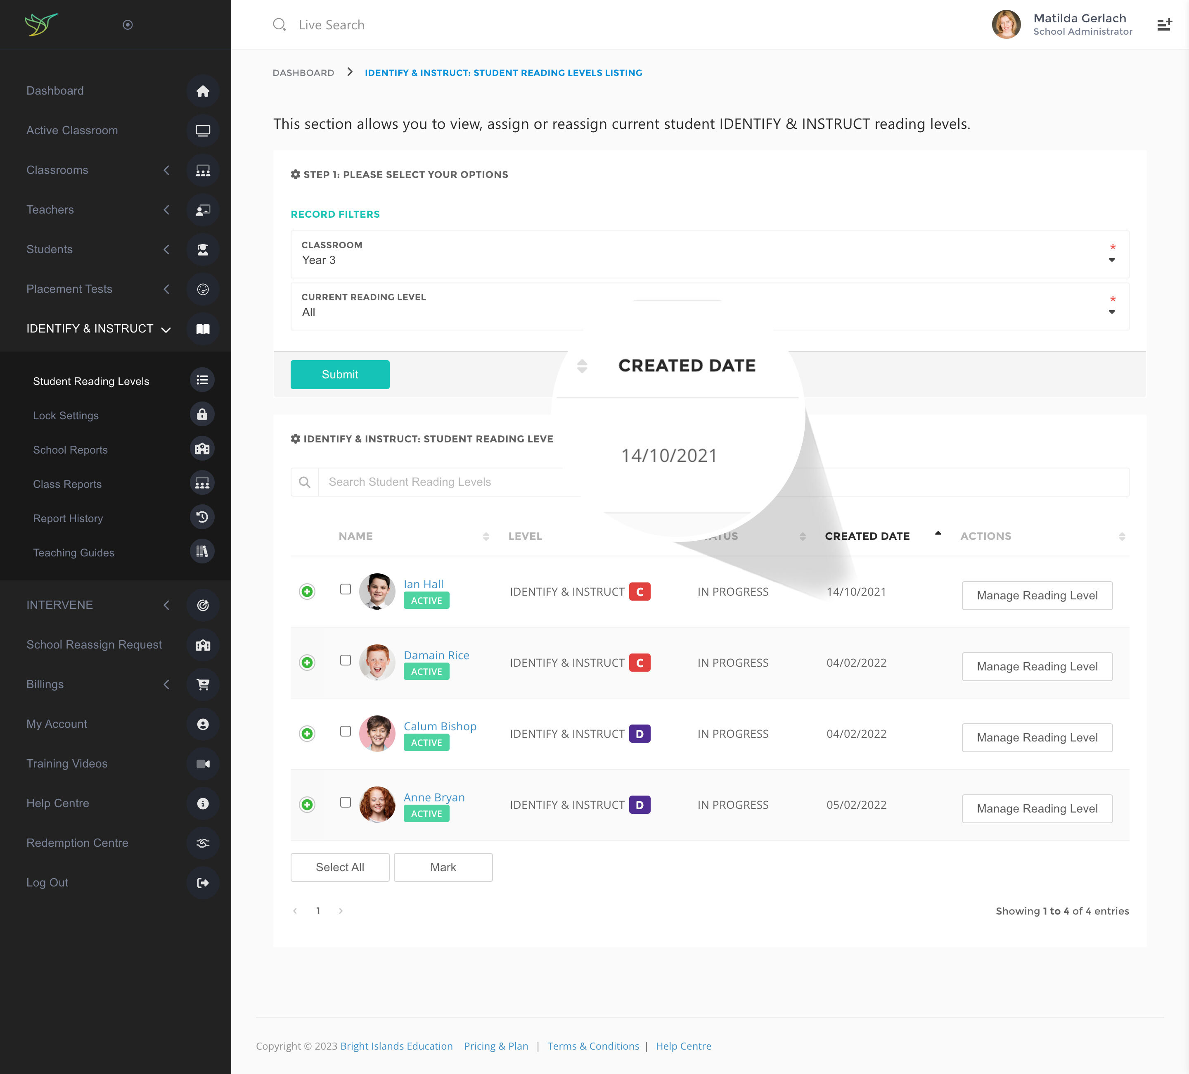Click Manage Reading Level for Anne Bryan
Viewport: 1189px width, 1074px height.
click(x=1036, y=808)
